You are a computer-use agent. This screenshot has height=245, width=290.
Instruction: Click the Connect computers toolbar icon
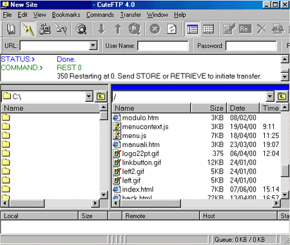click(x=44, y=29)
